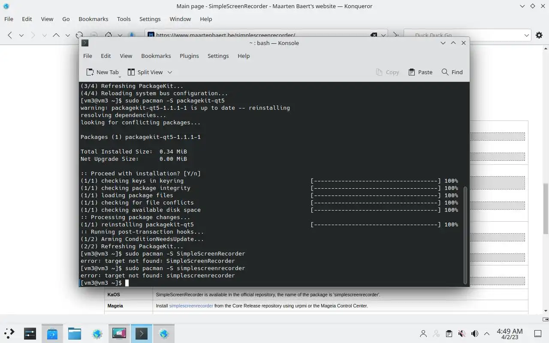Click the Konqueror app icon in its title bar
Screen dimensions: 549x343
[6, 6]
